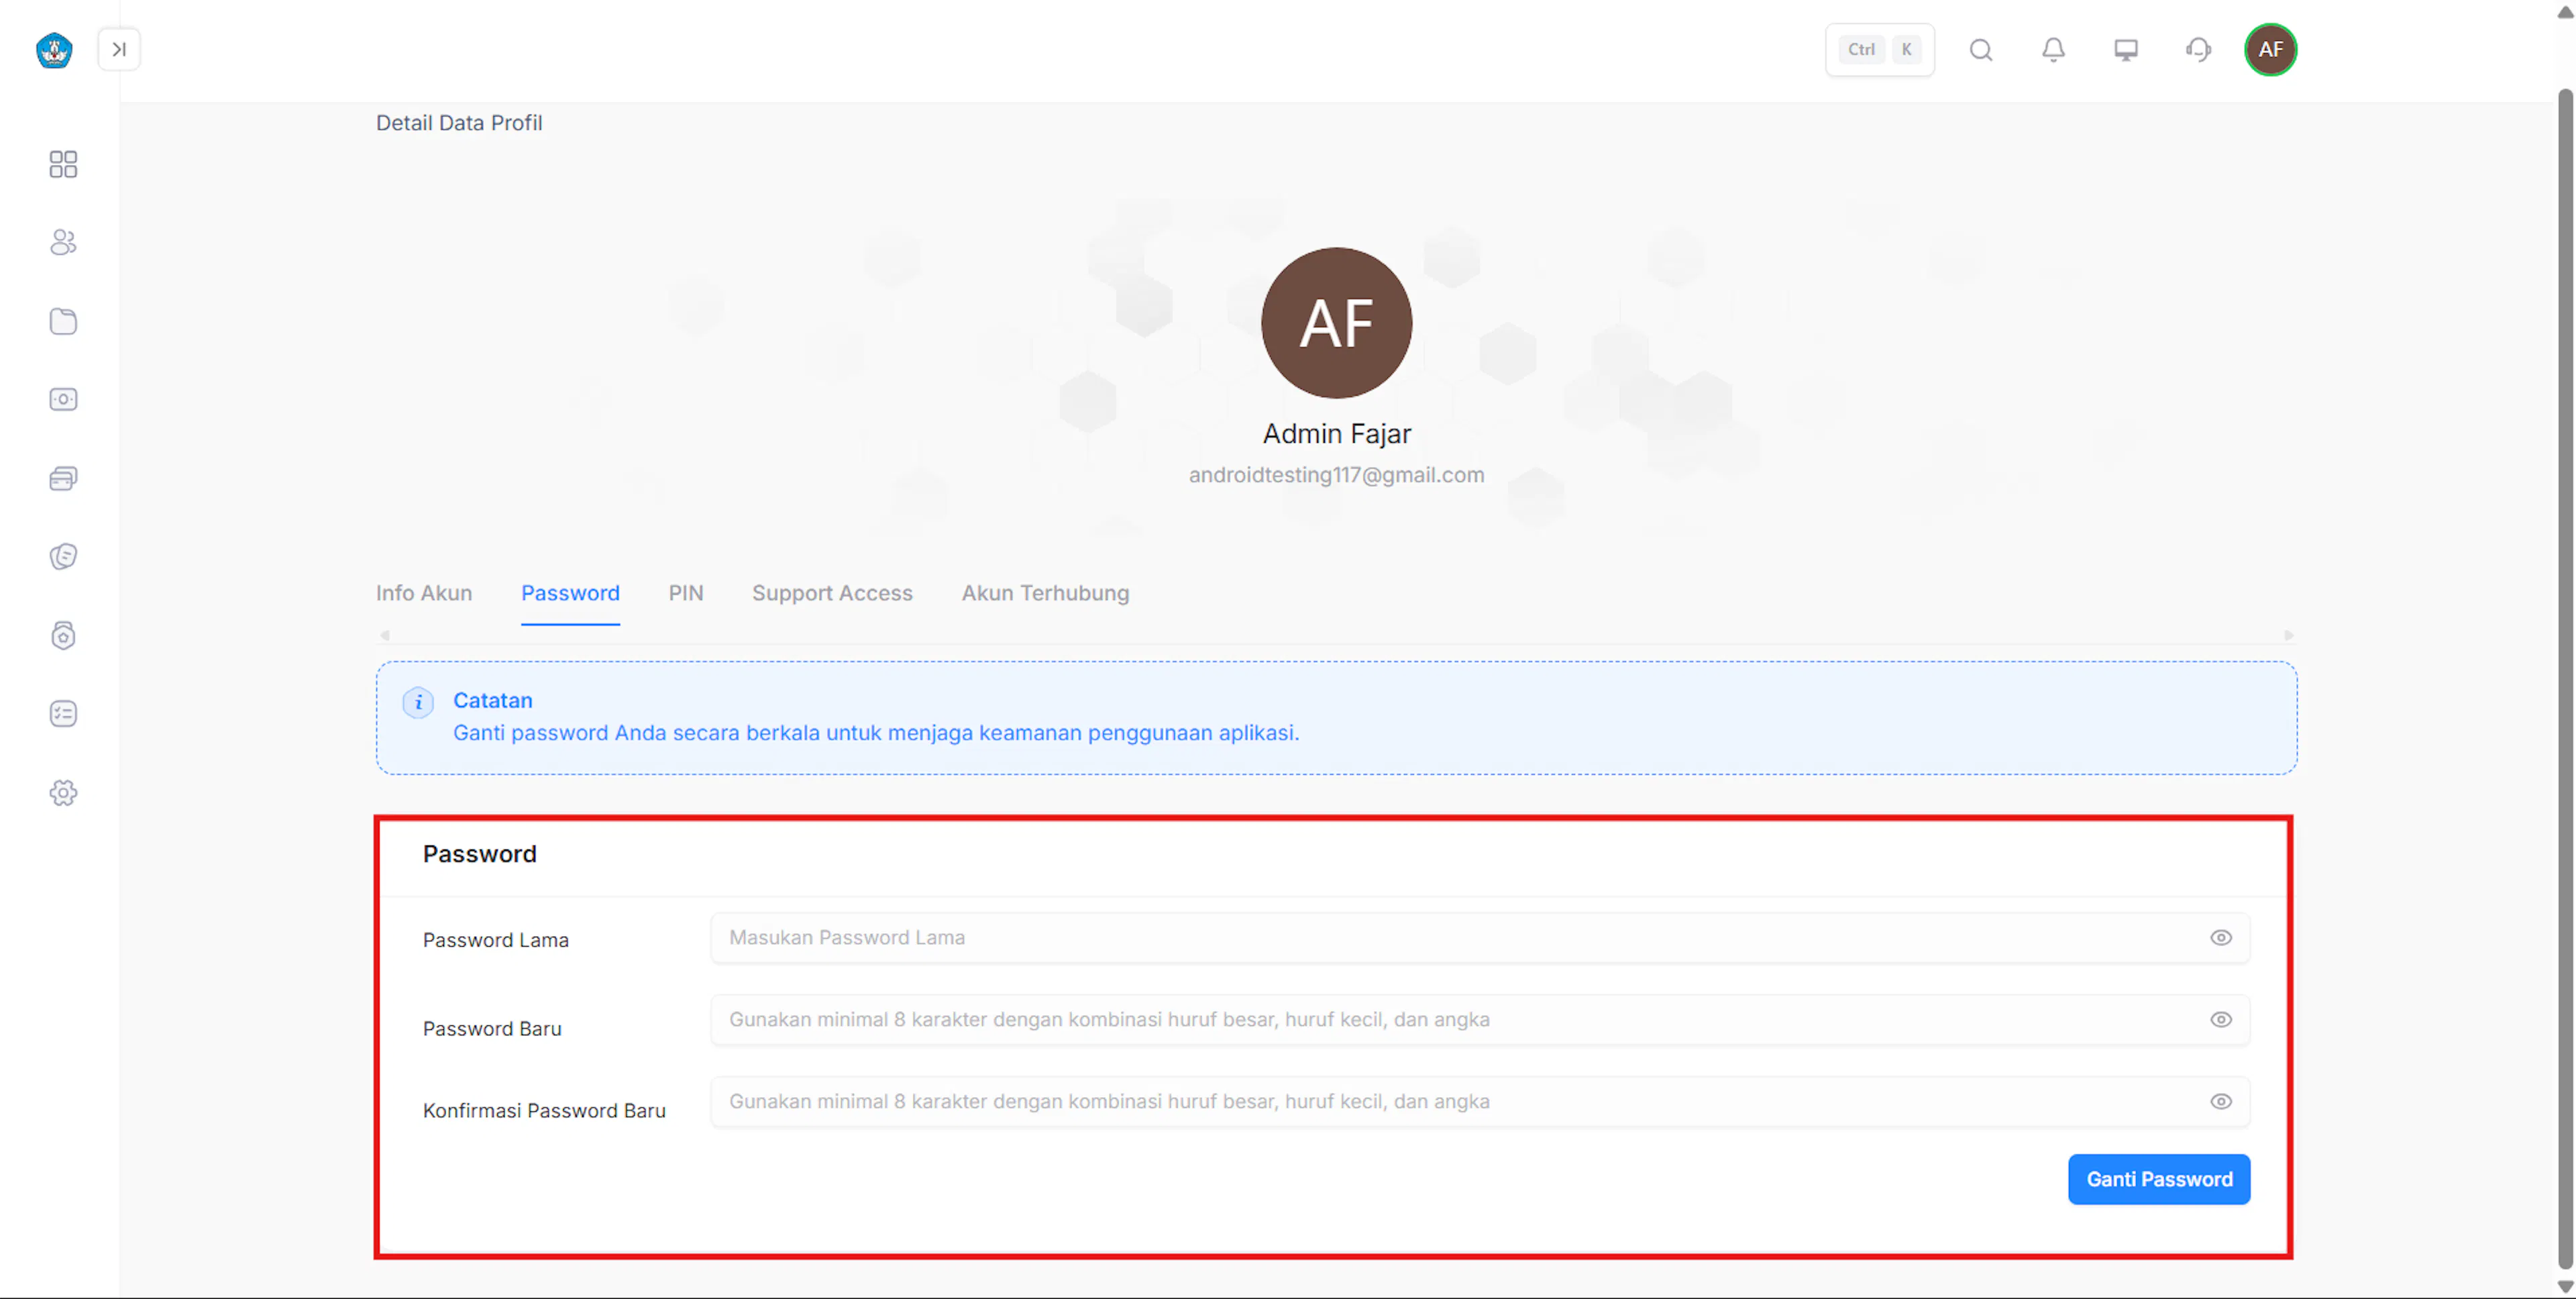
Task: Click the app logo in top-left corner
Action: pyautogui.click(x=54, y=50)
